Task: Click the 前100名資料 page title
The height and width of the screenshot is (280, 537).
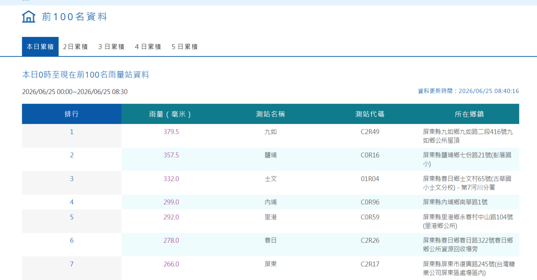Action: tap(74, 17)
